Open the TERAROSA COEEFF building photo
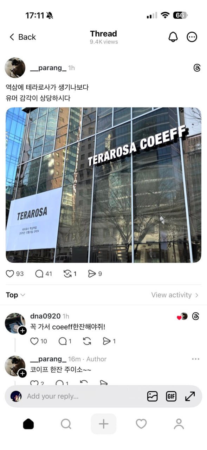This screenshot has height=450, width=207. [x=103, y=185]
